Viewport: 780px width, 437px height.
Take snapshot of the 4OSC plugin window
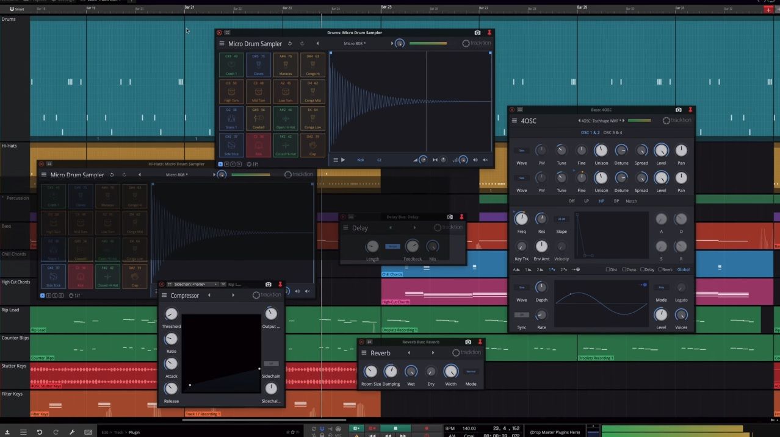[x=679, y=110]
